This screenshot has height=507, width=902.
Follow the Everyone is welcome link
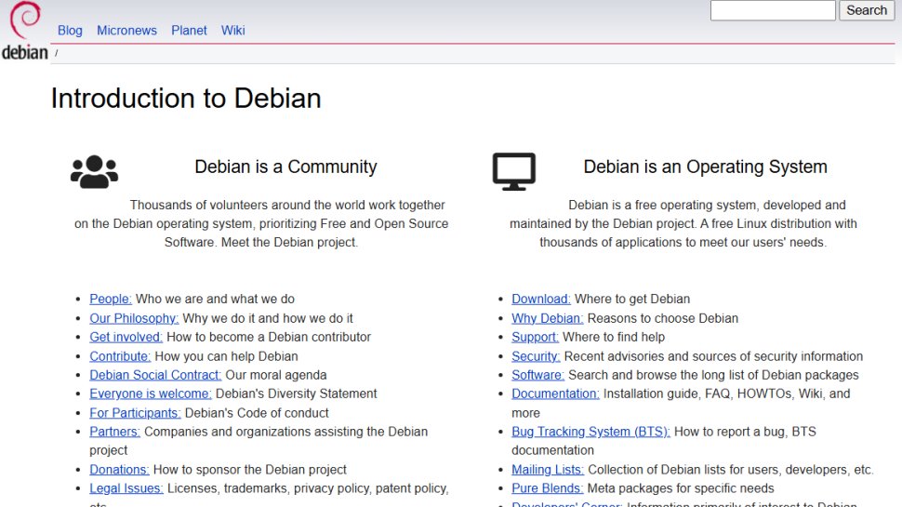click(x=150, y=394)
